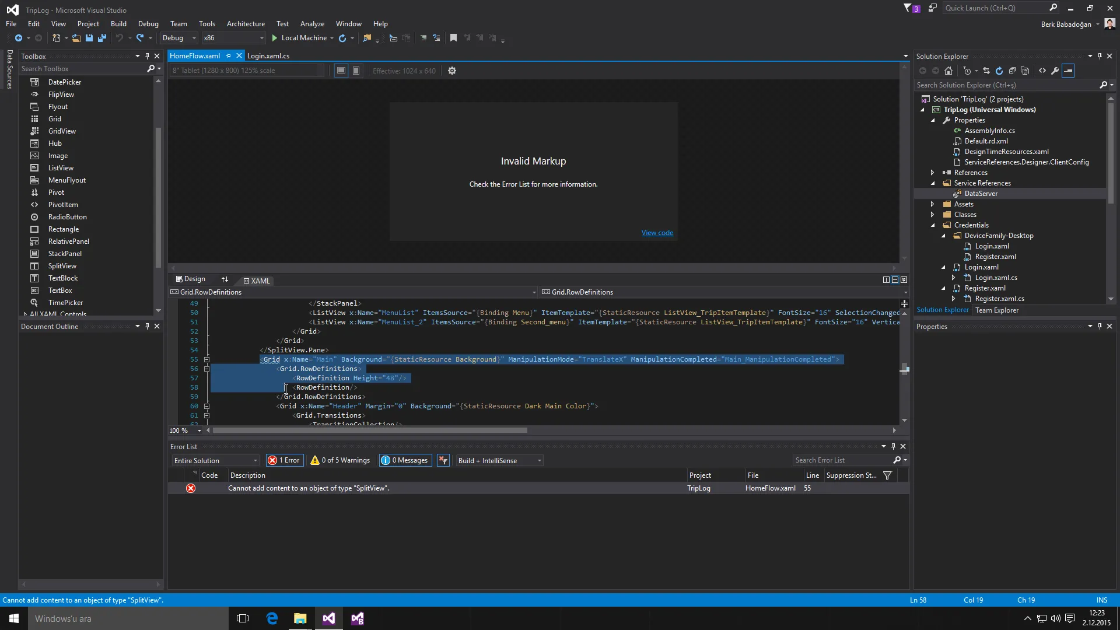The width and height of the screenshot is (1120, 630).
Task: Click the Solution Explorer Home icon
Action: pyautogui.click(x=949, y=71)
